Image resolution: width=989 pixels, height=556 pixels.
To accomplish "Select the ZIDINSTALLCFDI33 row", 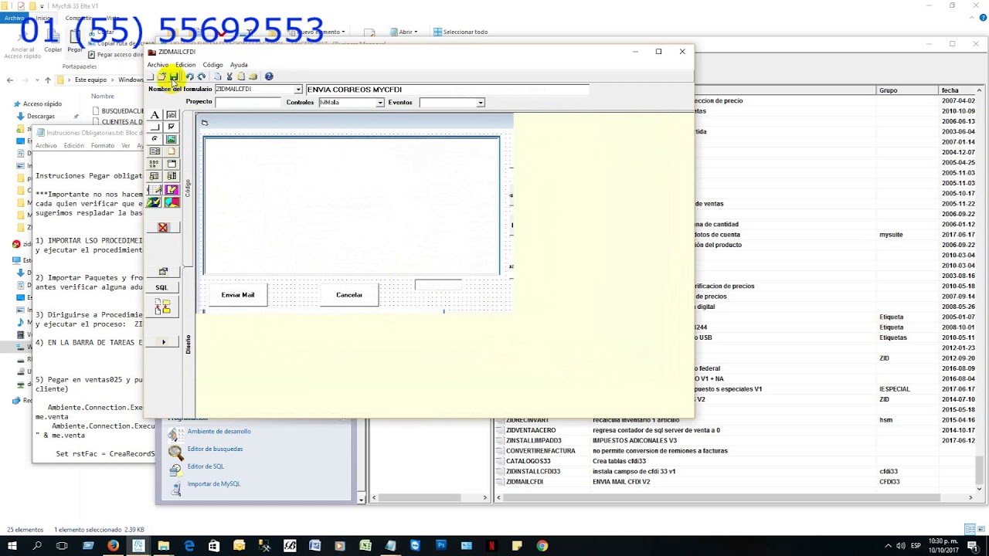I will 734,471.
